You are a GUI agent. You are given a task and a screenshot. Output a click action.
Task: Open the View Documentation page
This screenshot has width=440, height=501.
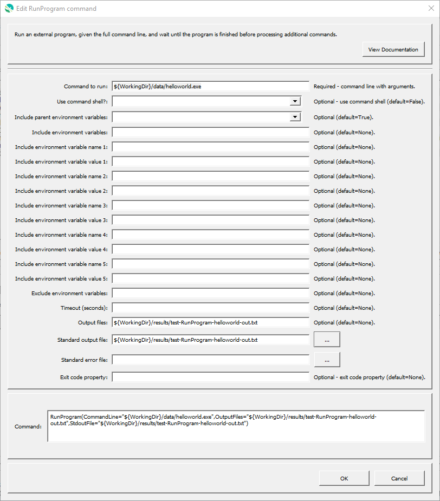tap(393, 49)
